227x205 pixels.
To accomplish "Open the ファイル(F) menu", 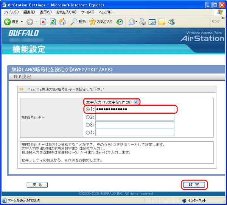I will pos(11,12).
